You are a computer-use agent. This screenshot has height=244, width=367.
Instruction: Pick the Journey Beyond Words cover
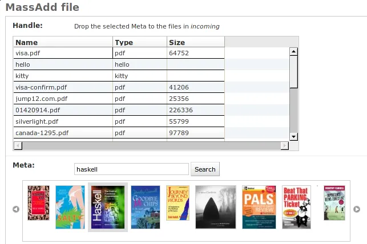[178, 203]
